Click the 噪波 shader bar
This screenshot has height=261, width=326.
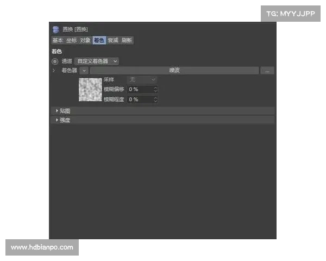point(174,70)
